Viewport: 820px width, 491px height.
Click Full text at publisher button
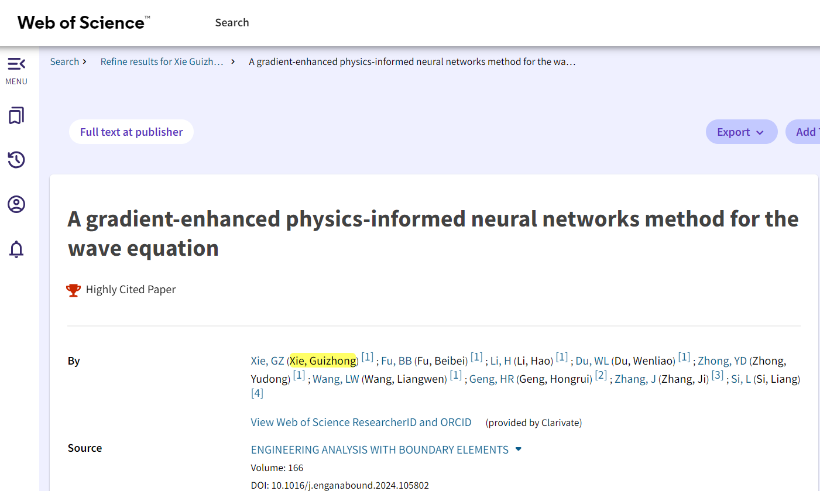coord(131,132)
